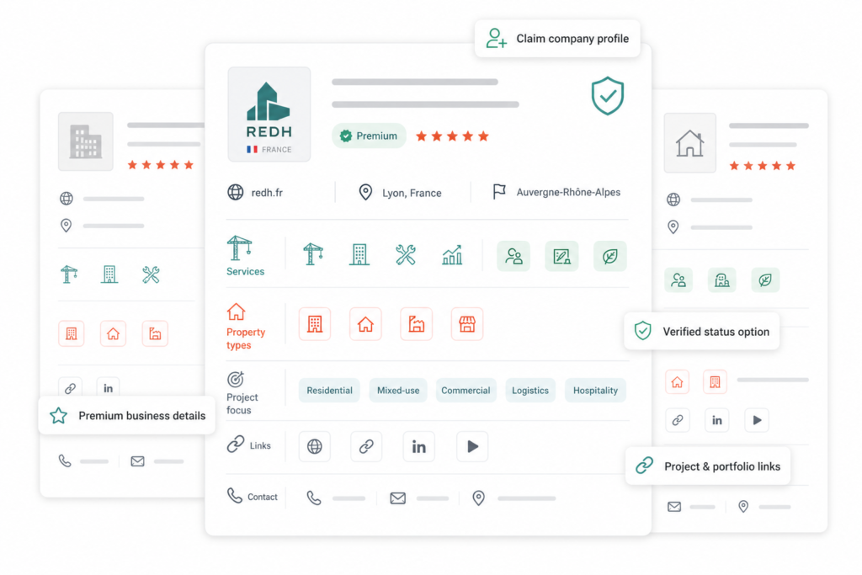Open the LinkedIn icon on left card
This screenshot has width=862, height=575.
109,388
